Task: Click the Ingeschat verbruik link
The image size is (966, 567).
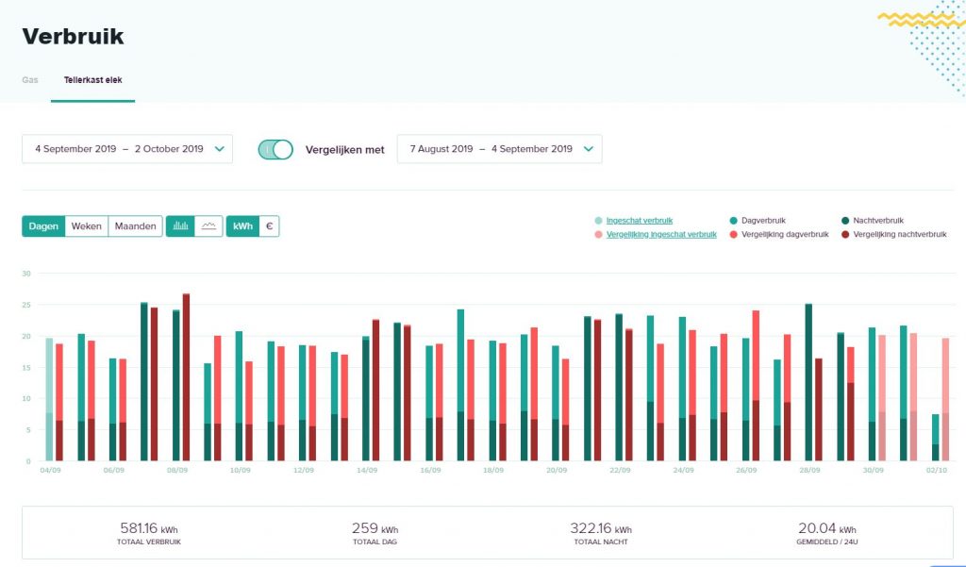Action: point(640,220)
